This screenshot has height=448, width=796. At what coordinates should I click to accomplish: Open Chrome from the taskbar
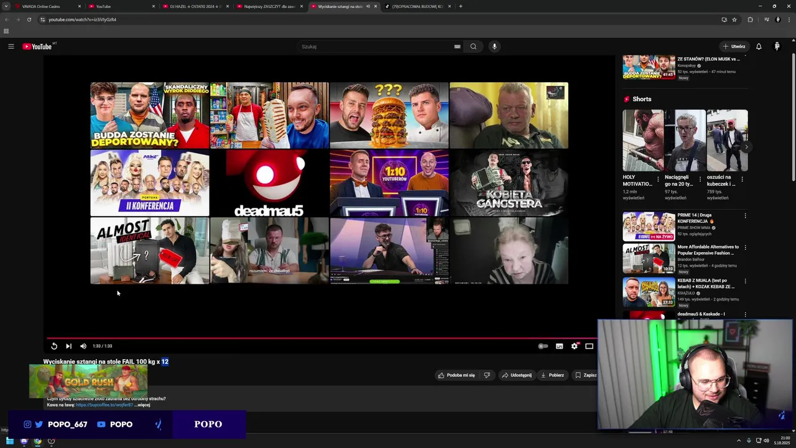coord(38,441)
